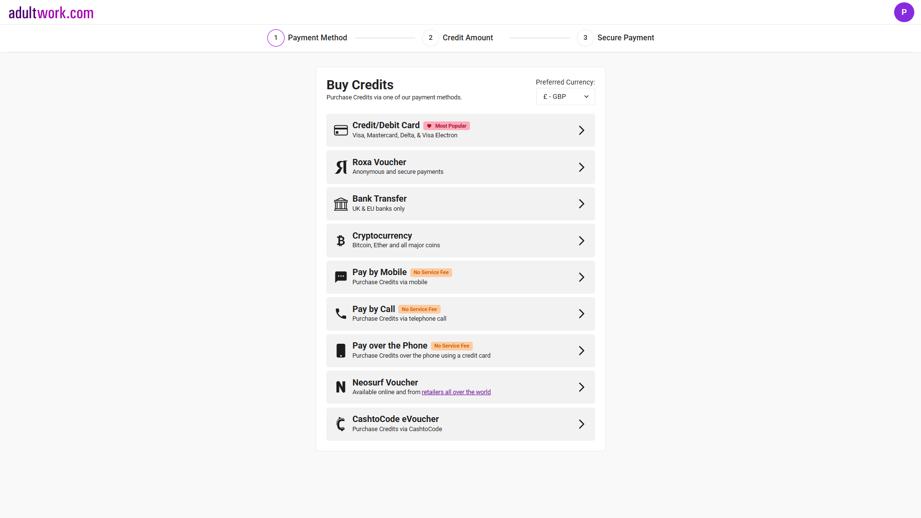Open the Preferred Currency dropdown

point(565,96)
